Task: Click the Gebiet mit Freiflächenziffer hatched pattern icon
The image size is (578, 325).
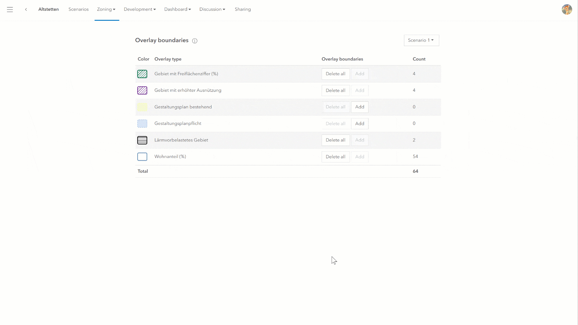Action: click(142, 74)
